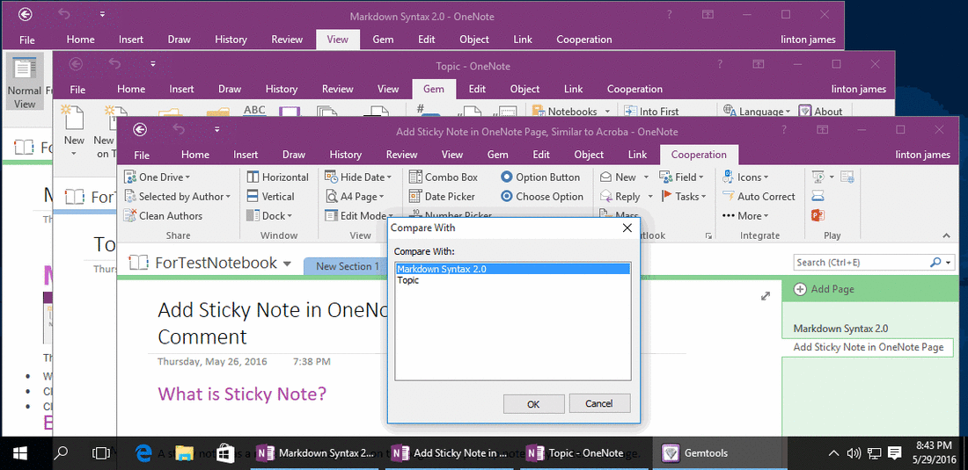Open the Gem tab in front window
968x470 pixels.
[497, 155]
